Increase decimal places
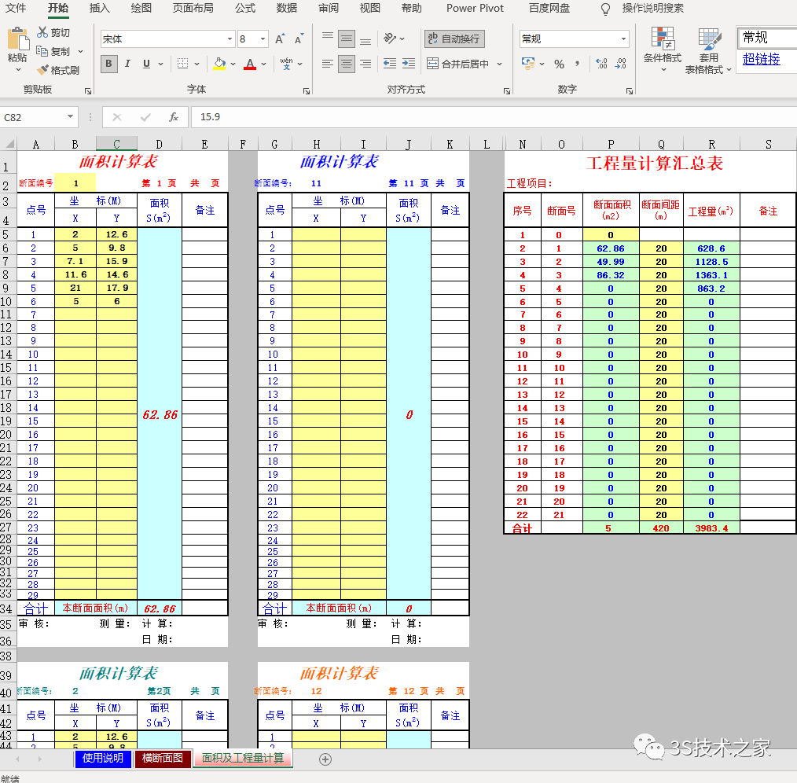This screenshot has height=783, width=797. [602, 64]
